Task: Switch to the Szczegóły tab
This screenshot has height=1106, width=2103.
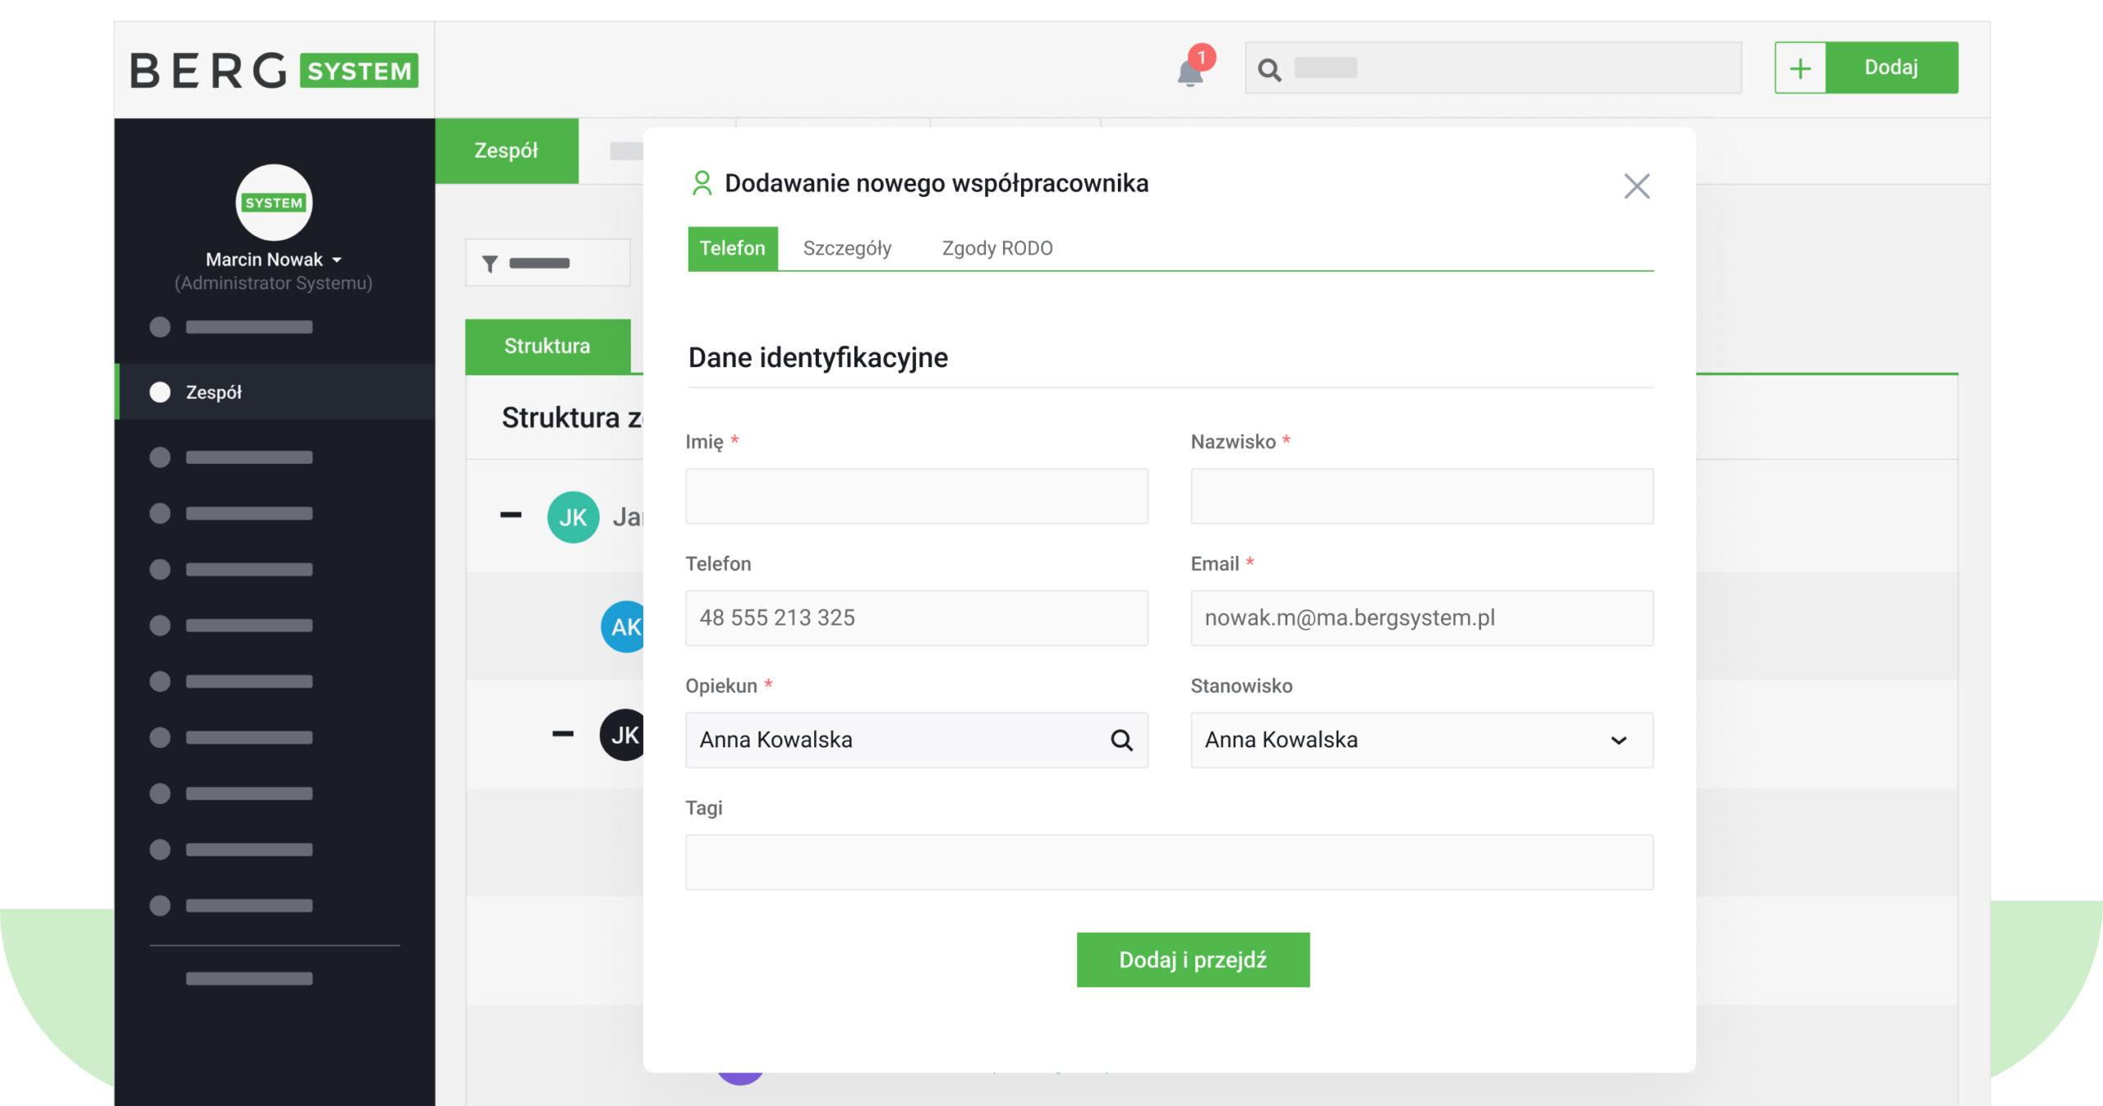Action: point(847,248)
